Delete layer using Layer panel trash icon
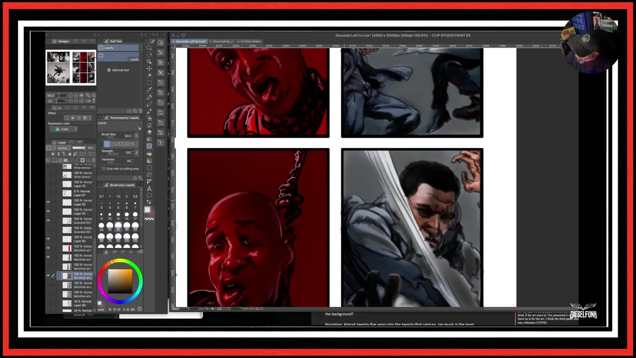This screenshot has height=358, width=636. click(x=94, y=160)
